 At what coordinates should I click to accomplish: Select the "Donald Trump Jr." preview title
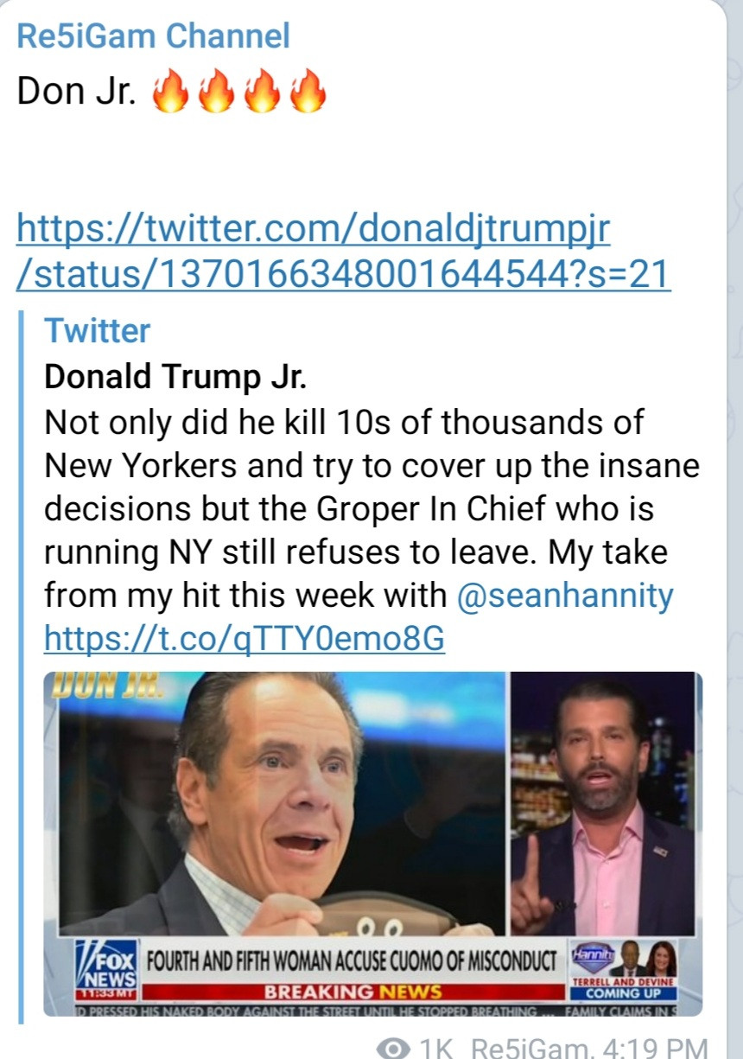[x=175, y=377]
